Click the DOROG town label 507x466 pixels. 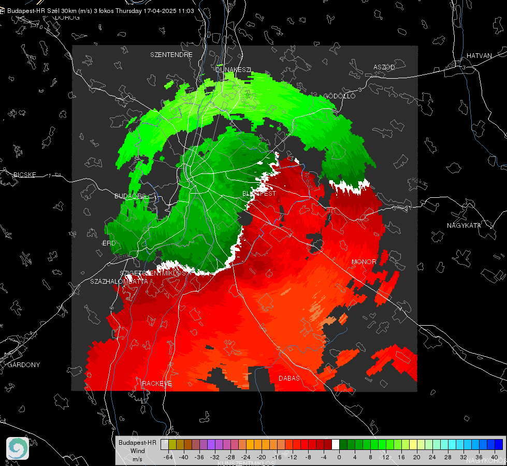pyautogui.click(x=67, y=18)
